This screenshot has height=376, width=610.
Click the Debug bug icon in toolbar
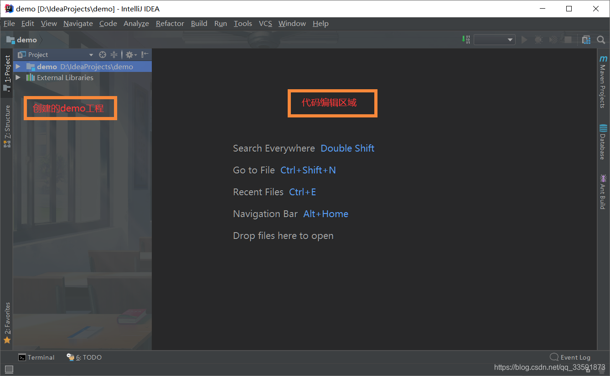click(x=538, y=40)
